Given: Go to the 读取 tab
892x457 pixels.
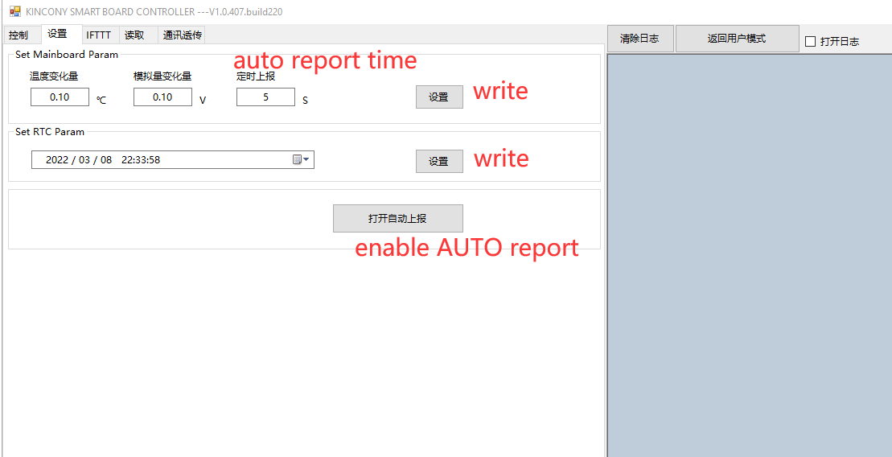Looking at the screenshot, I should click(134, 35).
